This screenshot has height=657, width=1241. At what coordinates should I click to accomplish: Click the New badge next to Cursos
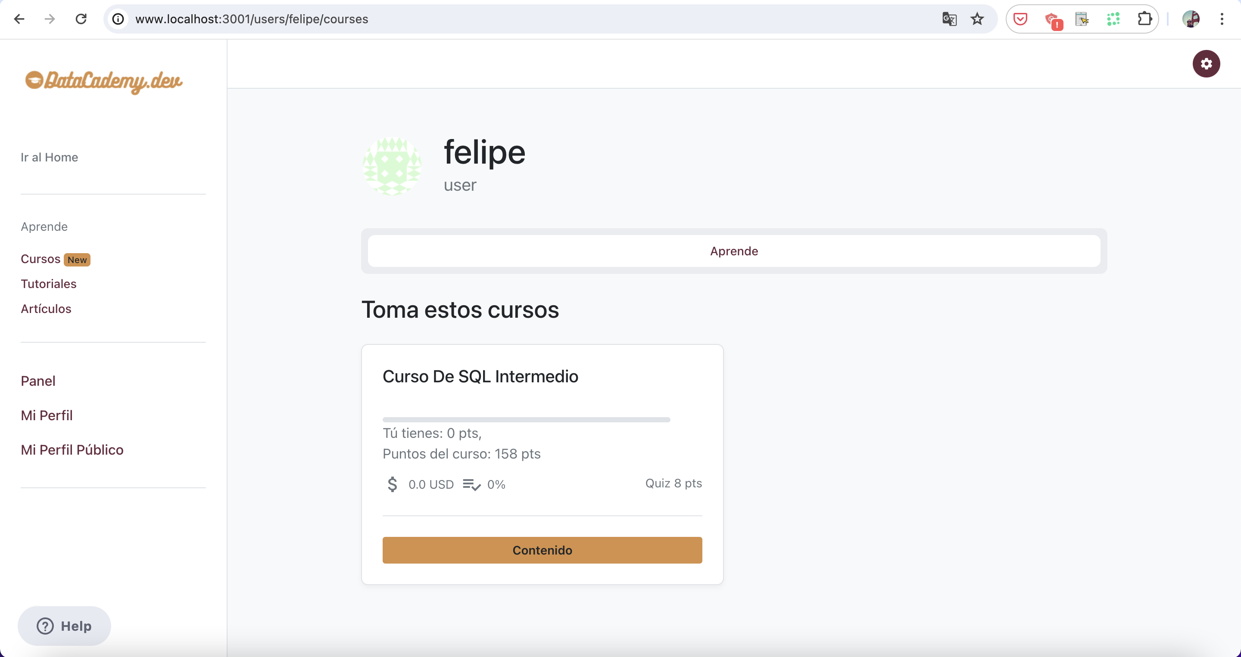pyautogui.click(x=77, y=260)
